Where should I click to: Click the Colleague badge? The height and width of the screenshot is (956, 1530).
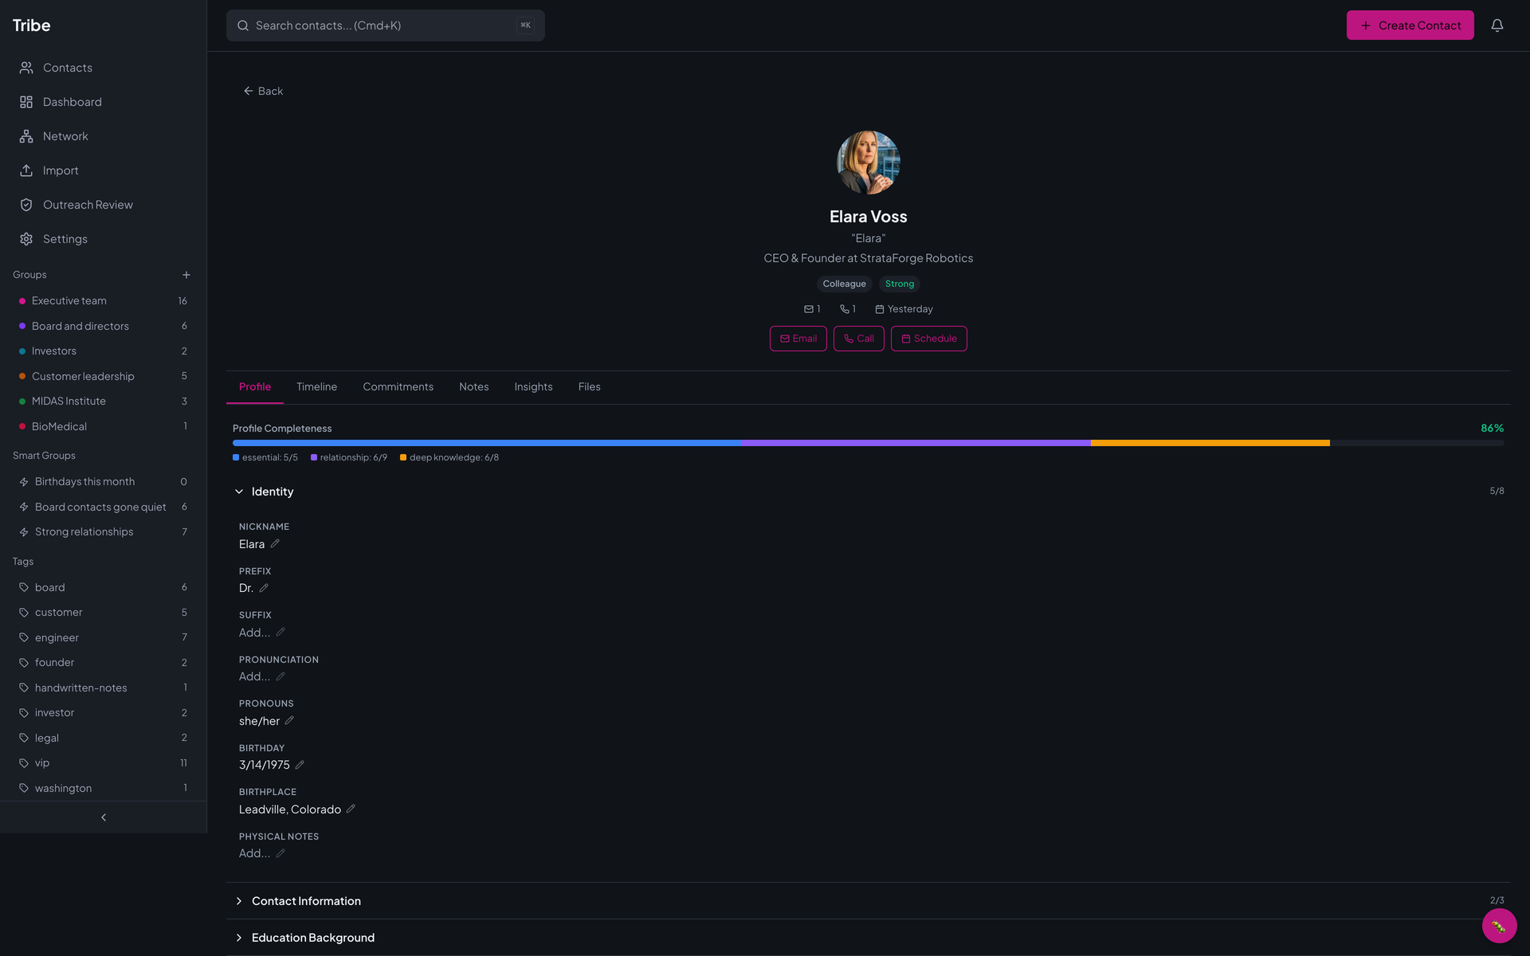tap(845, 284)
